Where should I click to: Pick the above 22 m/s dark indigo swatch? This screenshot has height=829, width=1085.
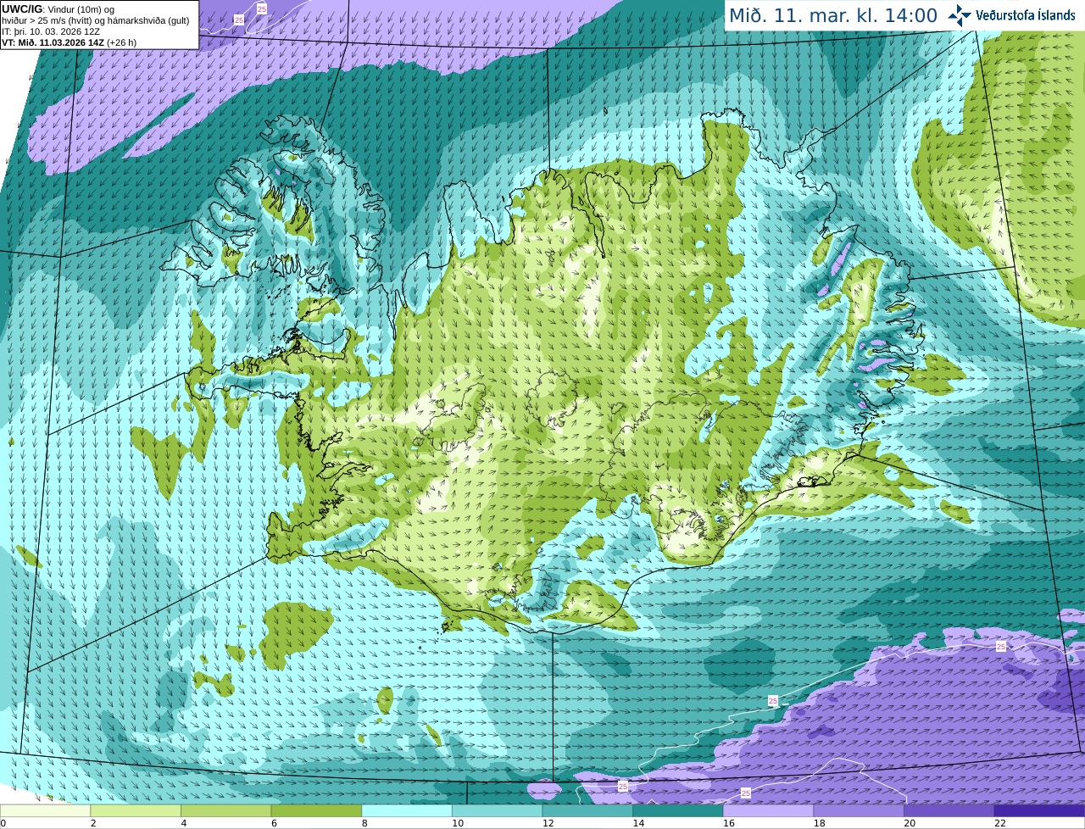tap(1039, 810)
